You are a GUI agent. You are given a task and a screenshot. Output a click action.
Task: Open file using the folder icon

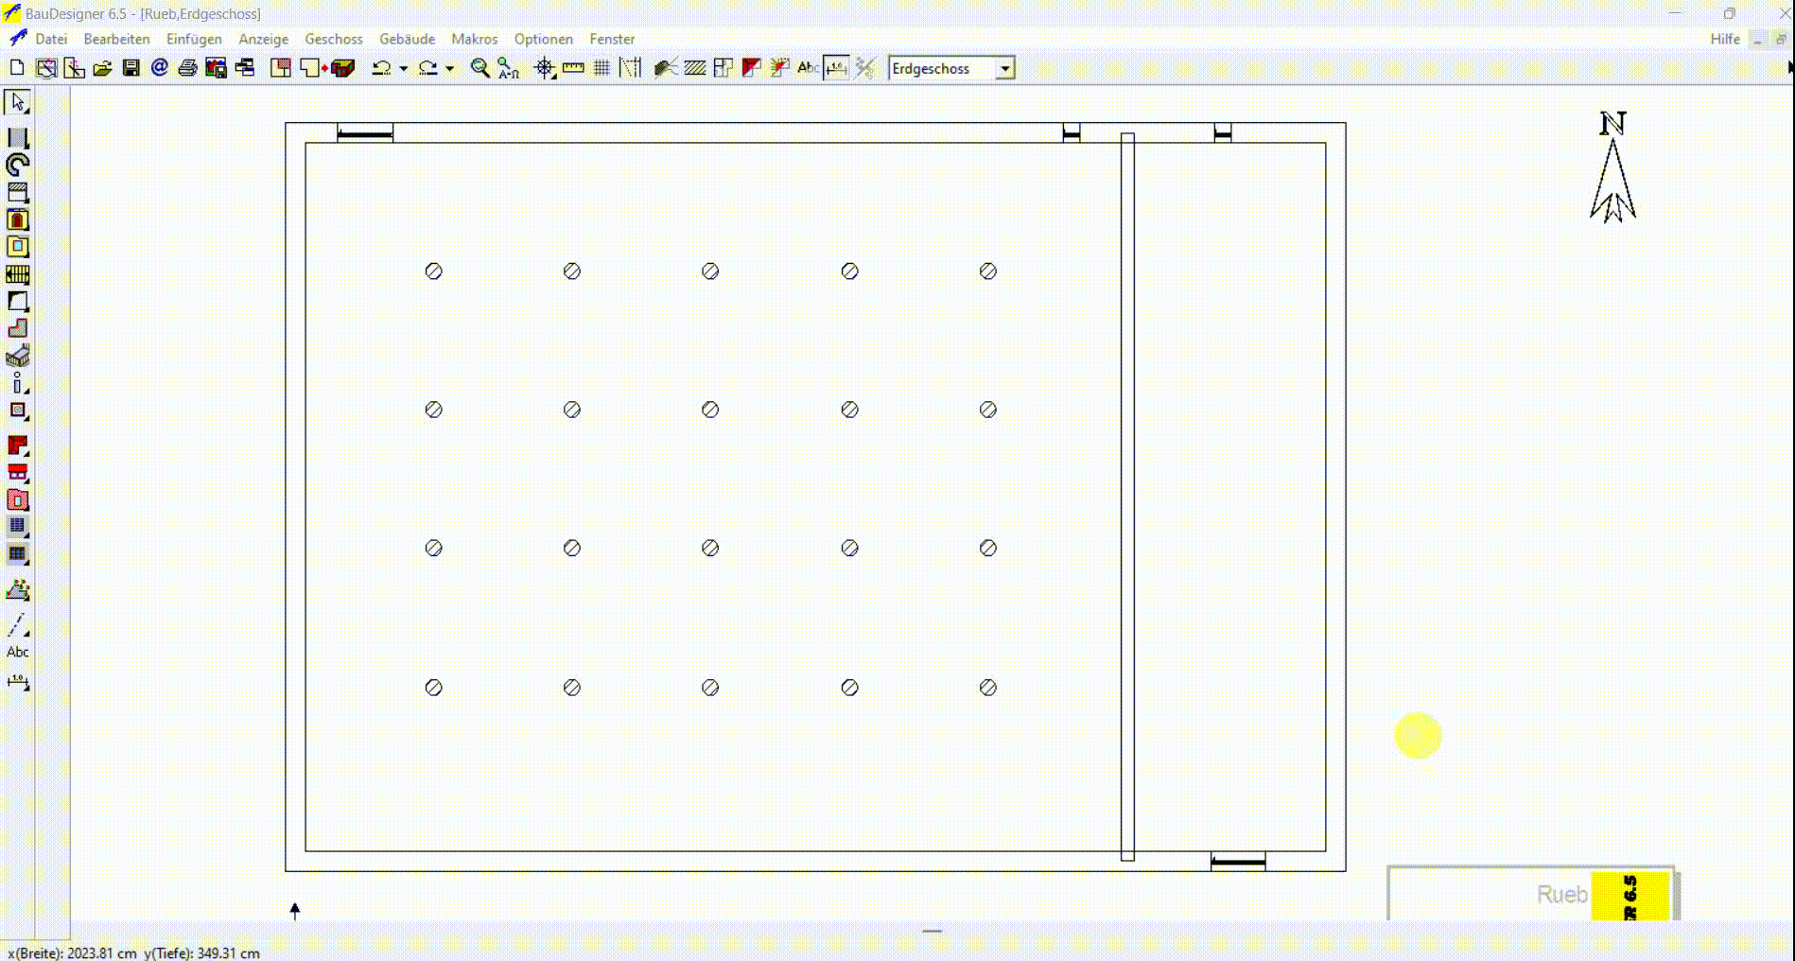point(102,68)
